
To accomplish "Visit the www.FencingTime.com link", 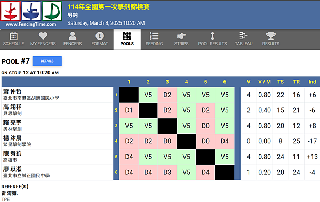I will (31, 24).
